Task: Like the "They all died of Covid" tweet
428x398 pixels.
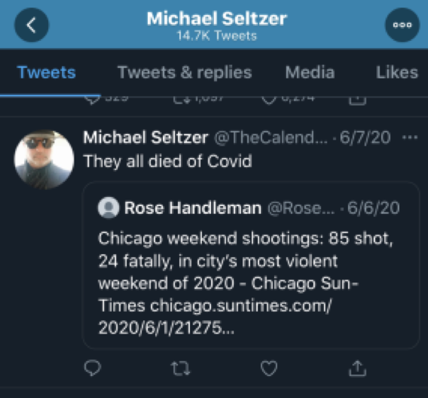Action: pyautogui.click(x=269, y=368)
